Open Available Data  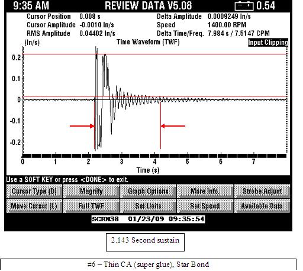(x=262, y=206)
